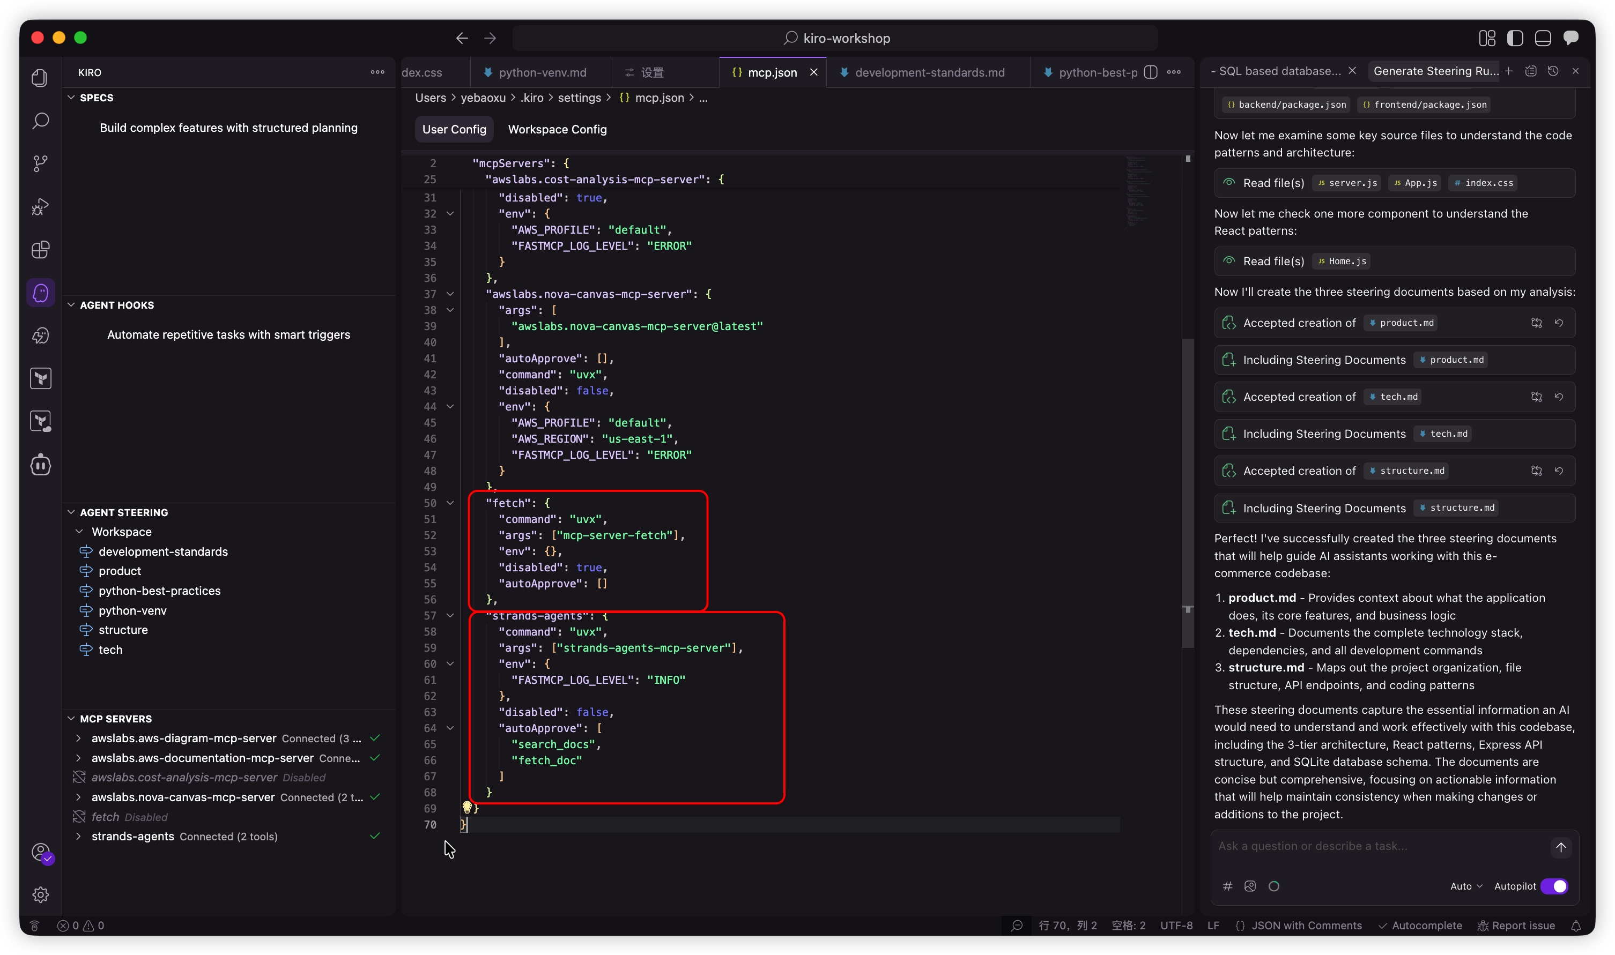The height and width of the screenshot is (955, 1615).
Task: Open the development-standards.md editor tab
Action: [x=929, y=73]
